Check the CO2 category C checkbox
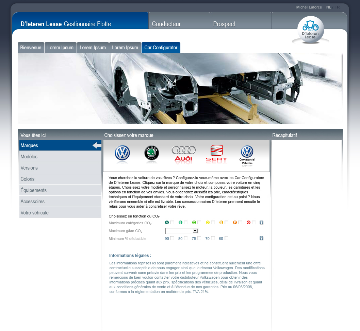 199,222
